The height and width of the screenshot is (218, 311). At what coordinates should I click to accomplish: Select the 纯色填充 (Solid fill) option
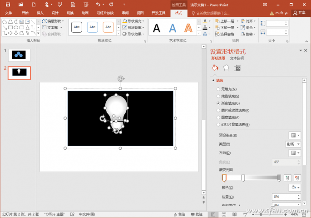(x=218, y=96)
